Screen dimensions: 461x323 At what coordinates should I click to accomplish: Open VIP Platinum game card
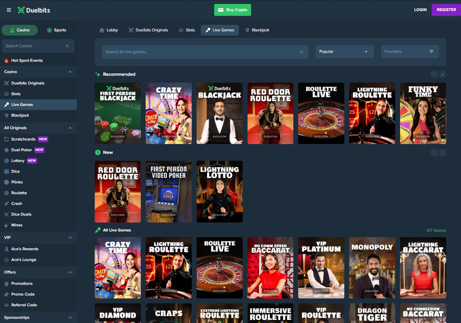pyautogui.click(x=321, y=268)
